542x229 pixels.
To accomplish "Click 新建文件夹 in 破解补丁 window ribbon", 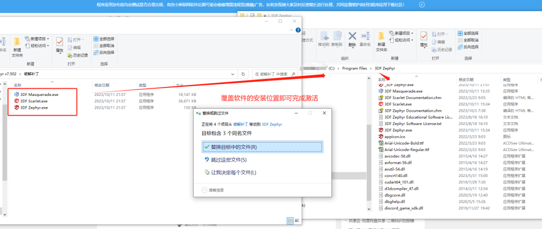I will tap(17, 48).
